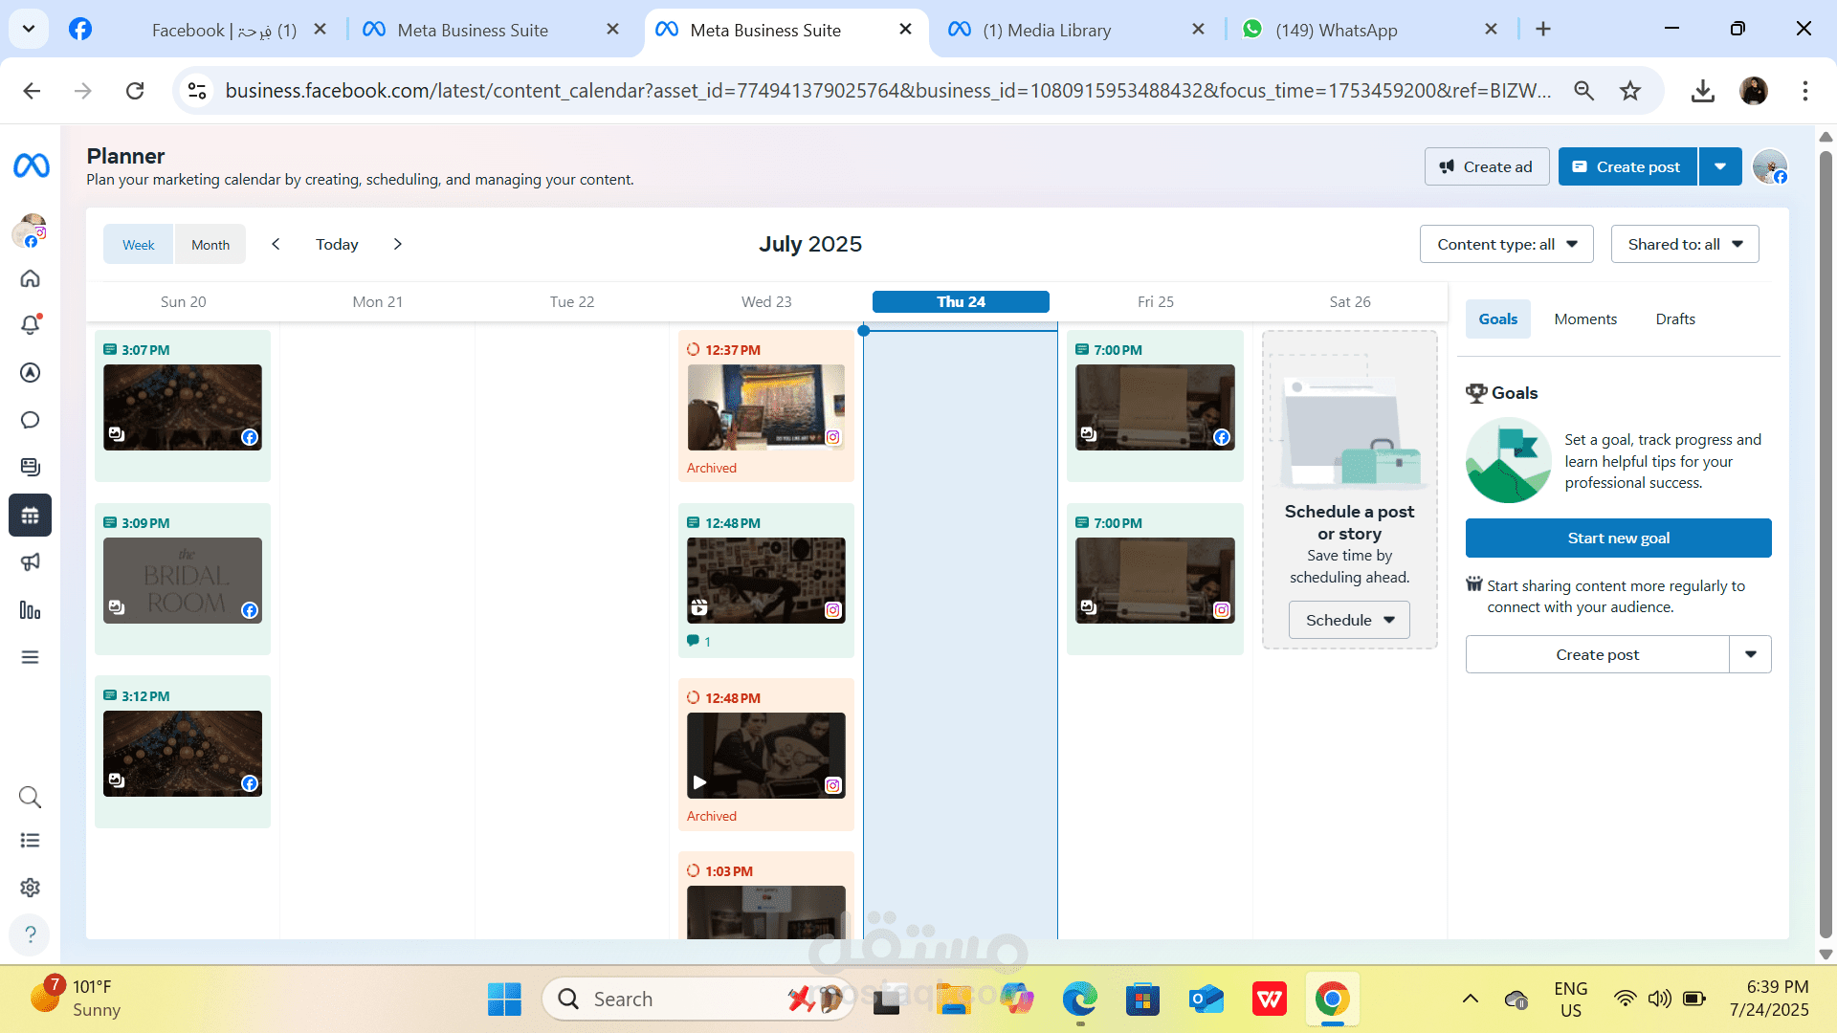
Task: Click the top-right page avatar with Facebook badge
Action: pyautogui.click(x=1770, y=166)
